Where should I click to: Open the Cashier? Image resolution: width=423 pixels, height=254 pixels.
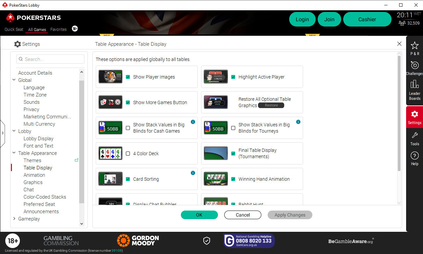367,19
